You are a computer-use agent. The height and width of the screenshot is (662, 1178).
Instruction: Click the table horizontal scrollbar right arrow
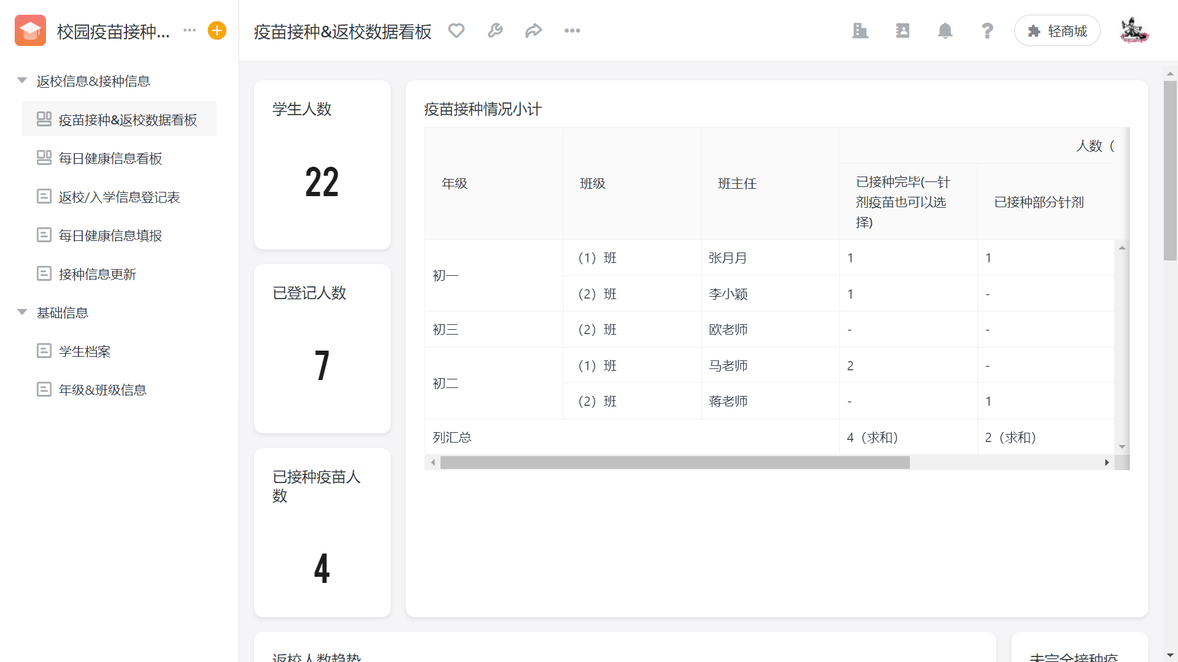(x=1106, y=463)
